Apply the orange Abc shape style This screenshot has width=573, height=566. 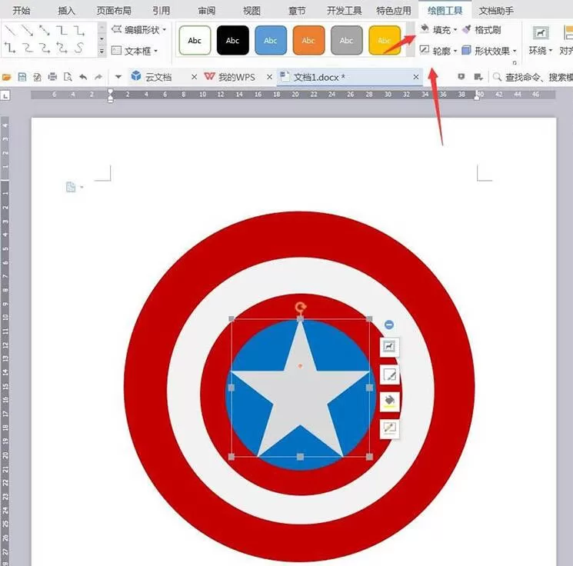pos(308,40)
